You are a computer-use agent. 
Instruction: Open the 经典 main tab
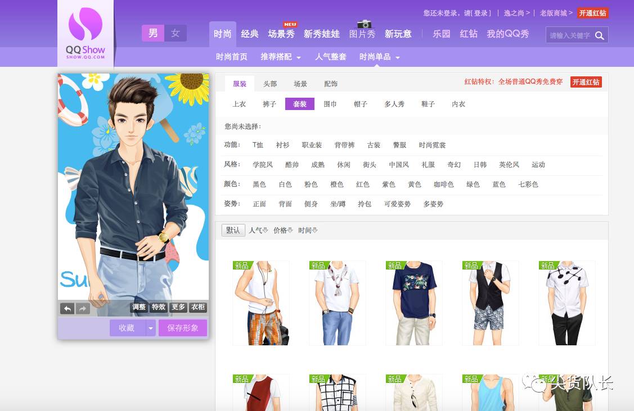point(249,34)
